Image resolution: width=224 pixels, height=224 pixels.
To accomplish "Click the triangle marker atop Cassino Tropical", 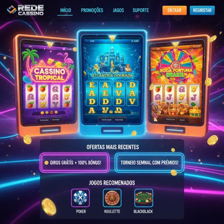I will point(50,45).
